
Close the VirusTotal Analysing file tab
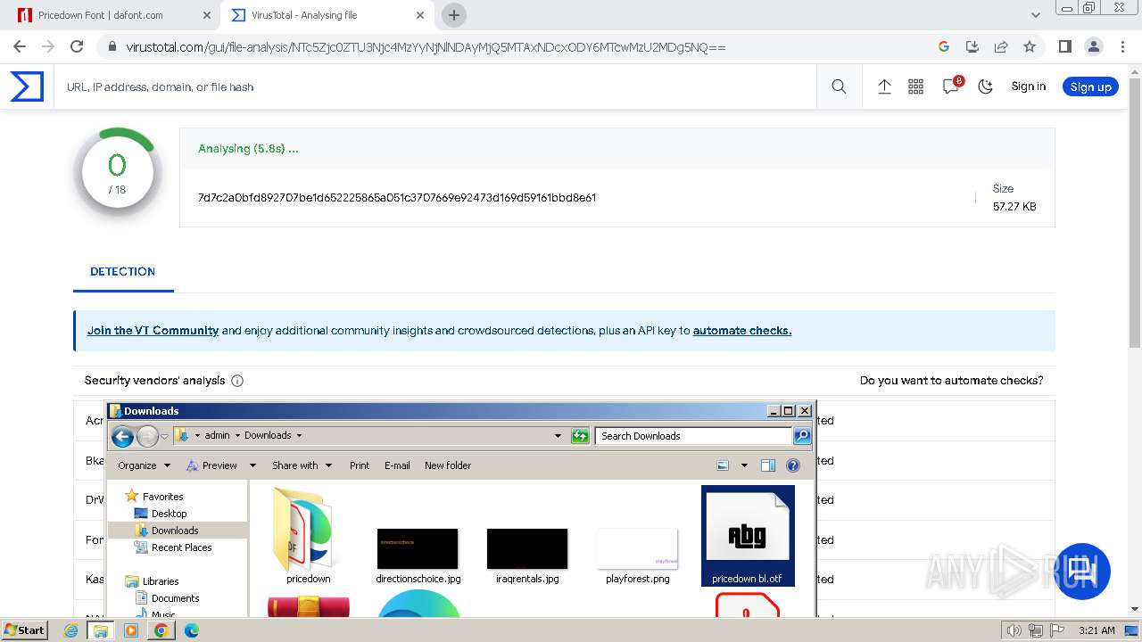pyautogui.click(x=420, y=15)
